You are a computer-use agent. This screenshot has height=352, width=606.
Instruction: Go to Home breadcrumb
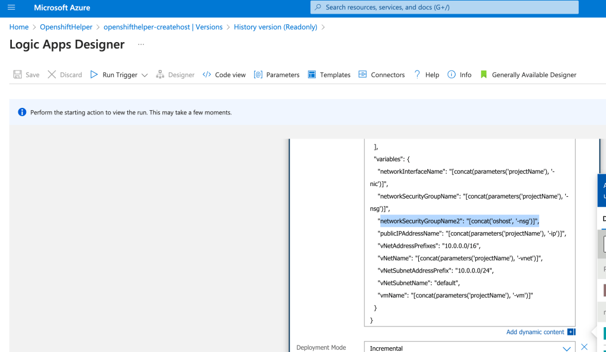click(19, 27)
